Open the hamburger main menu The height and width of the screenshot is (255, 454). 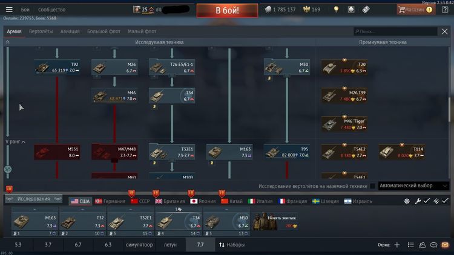pyautogui.click(x=9, y=10)
